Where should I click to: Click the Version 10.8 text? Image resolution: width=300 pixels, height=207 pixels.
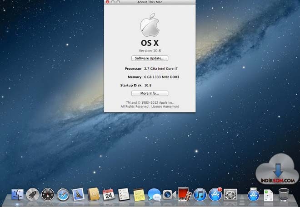coord(150,51)
